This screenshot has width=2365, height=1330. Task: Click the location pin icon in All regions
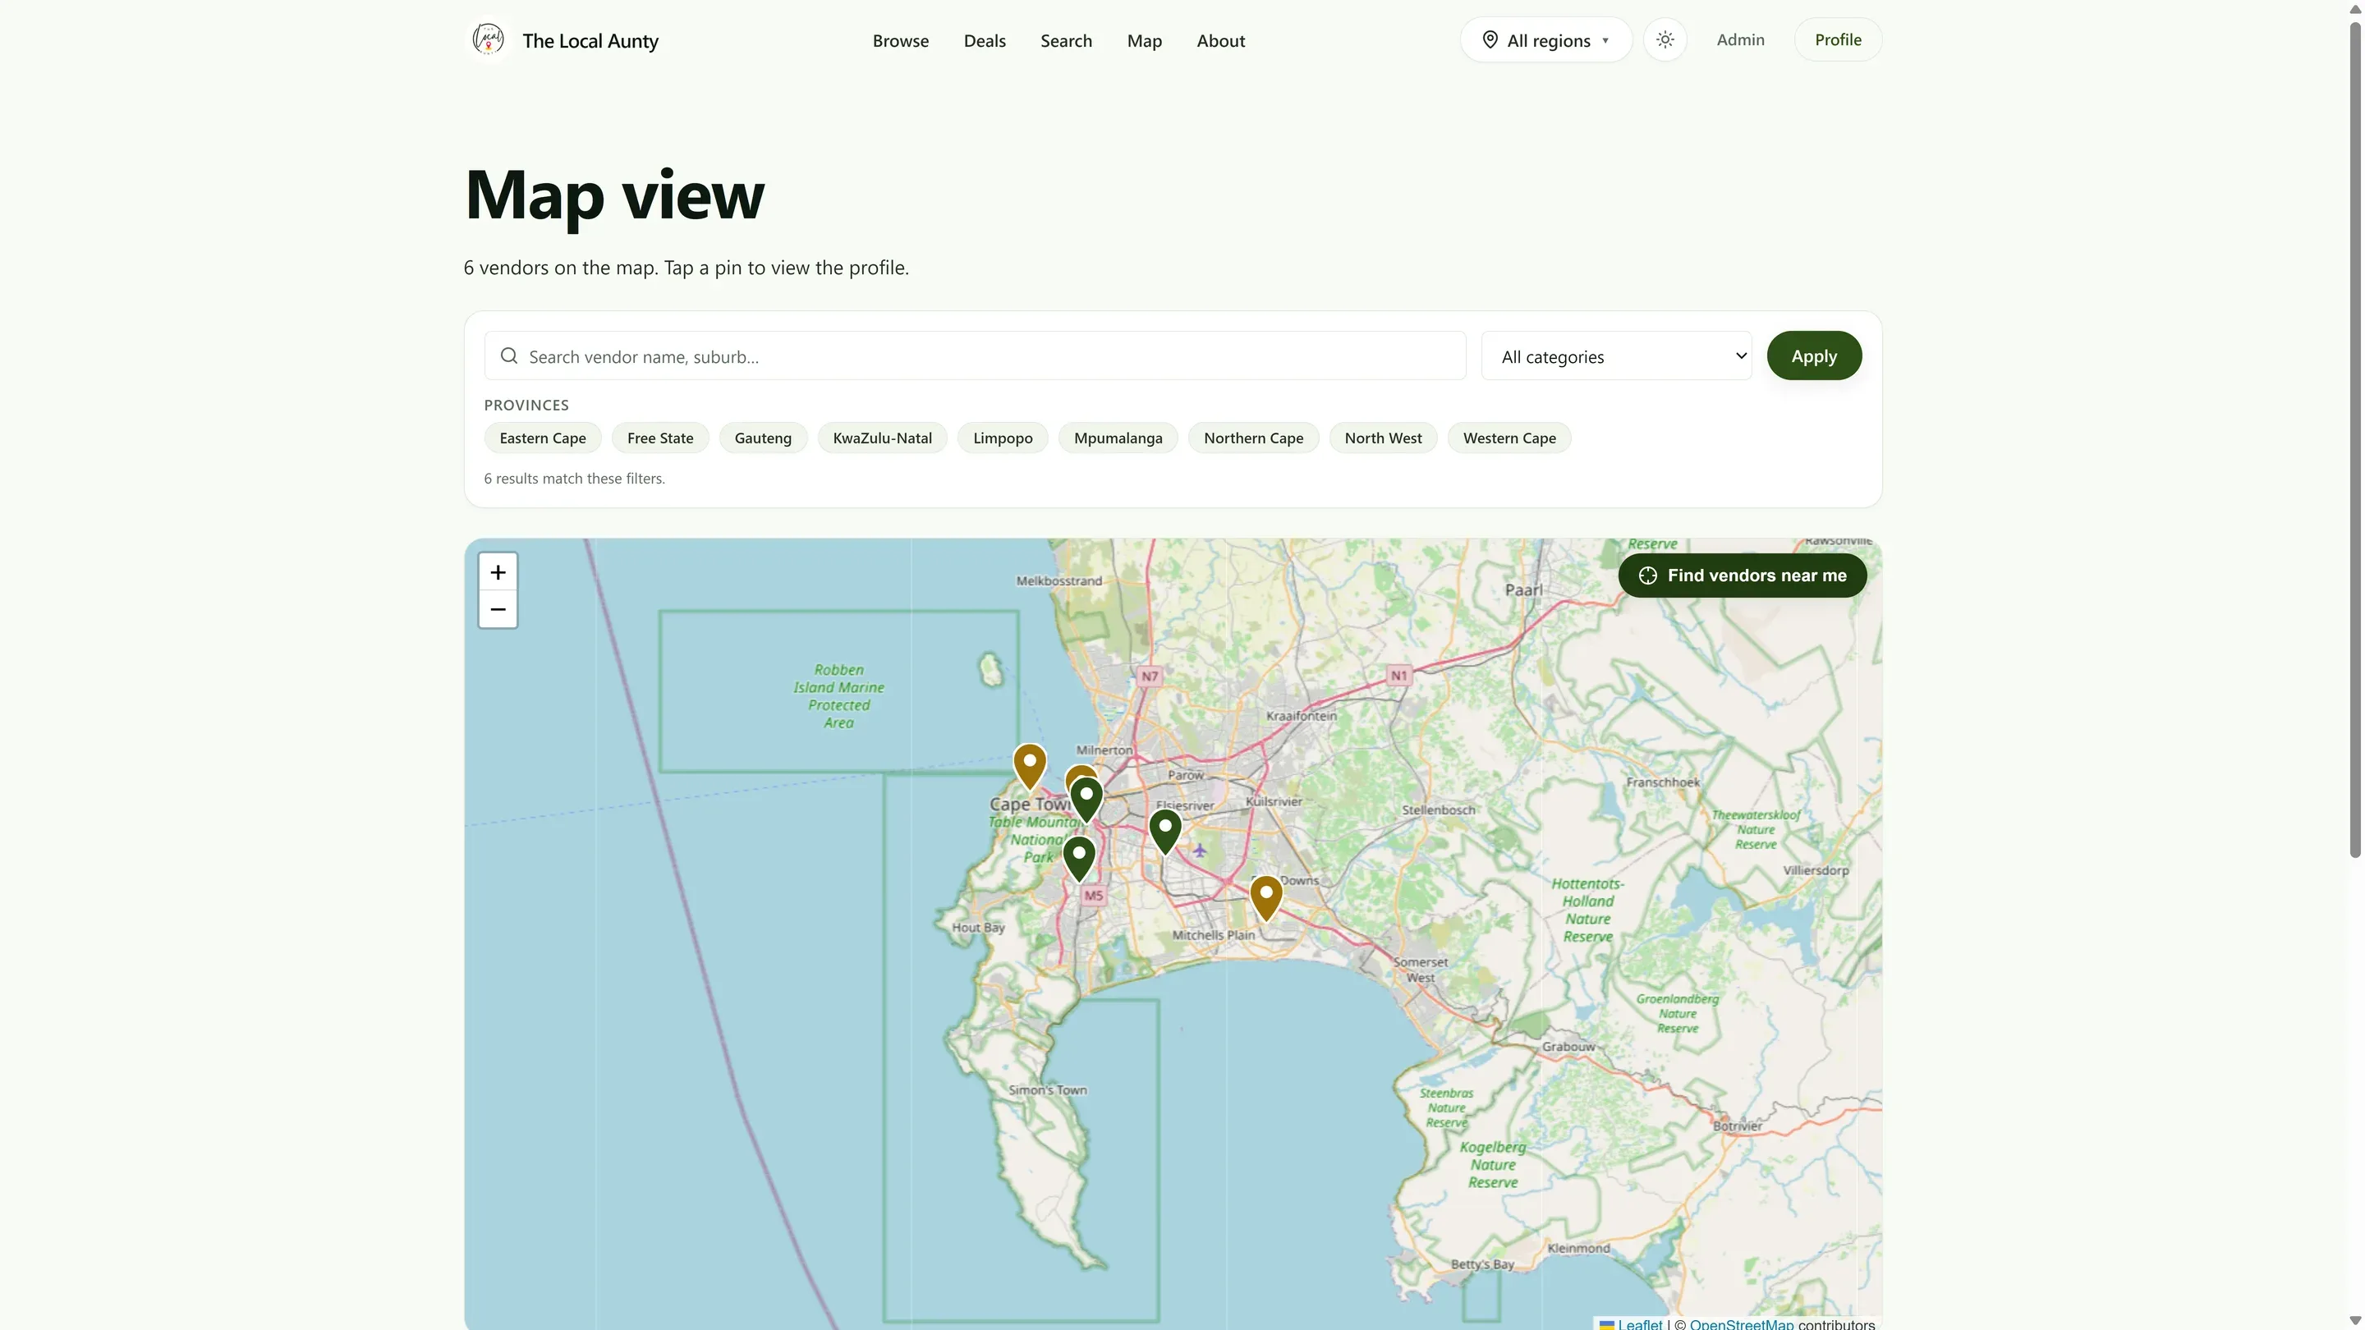pyautogui.click(x=1490, y=39)
